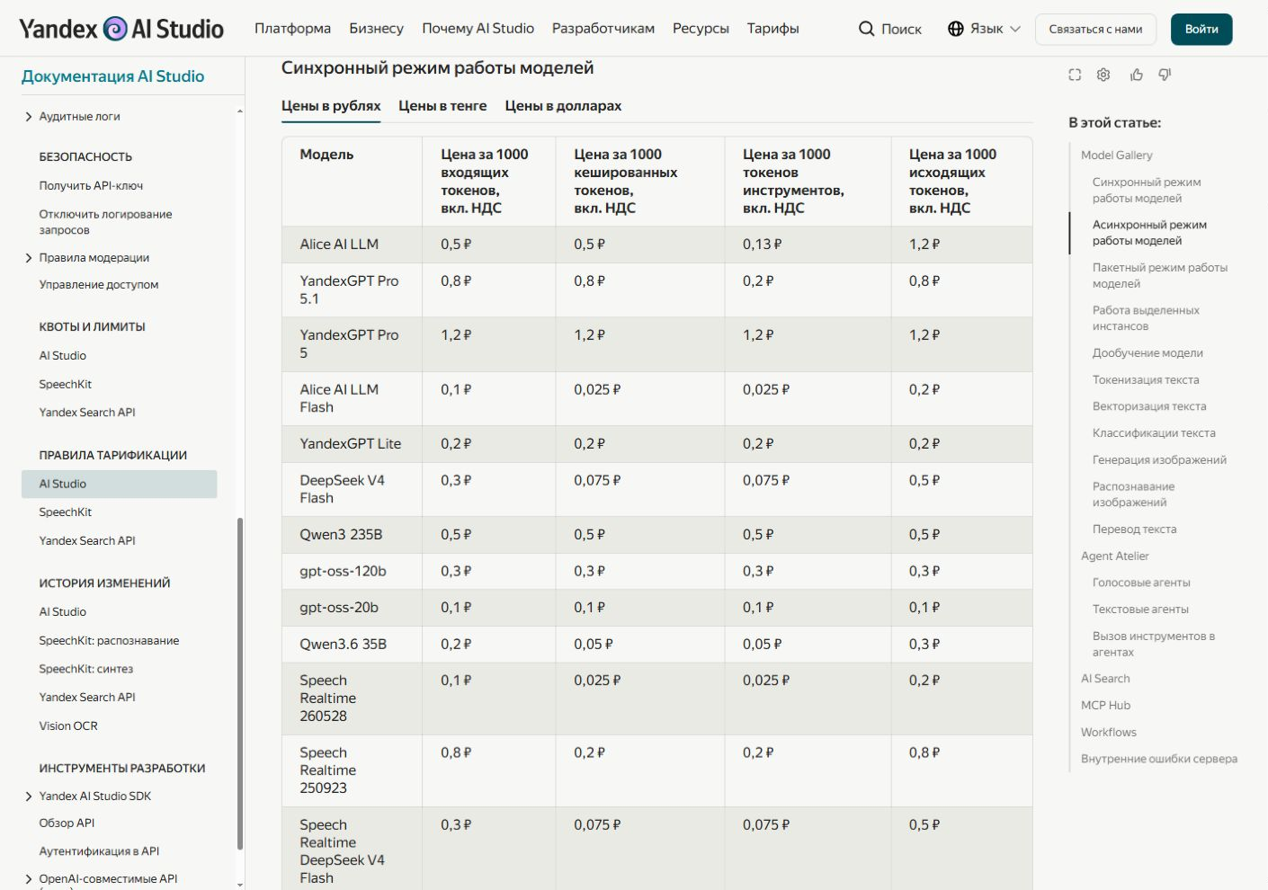Open the Платформа menu

[x=292, y=29]
